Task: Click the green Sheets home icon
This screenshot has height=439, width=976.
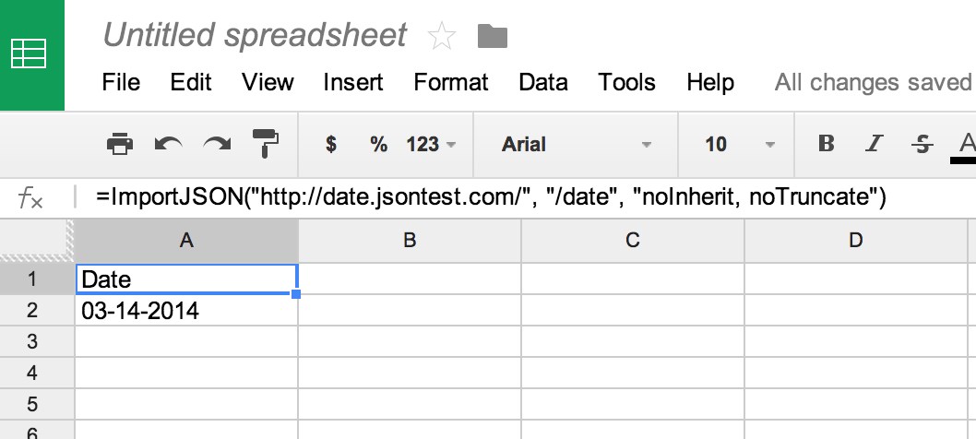Action: pos(31,53)
